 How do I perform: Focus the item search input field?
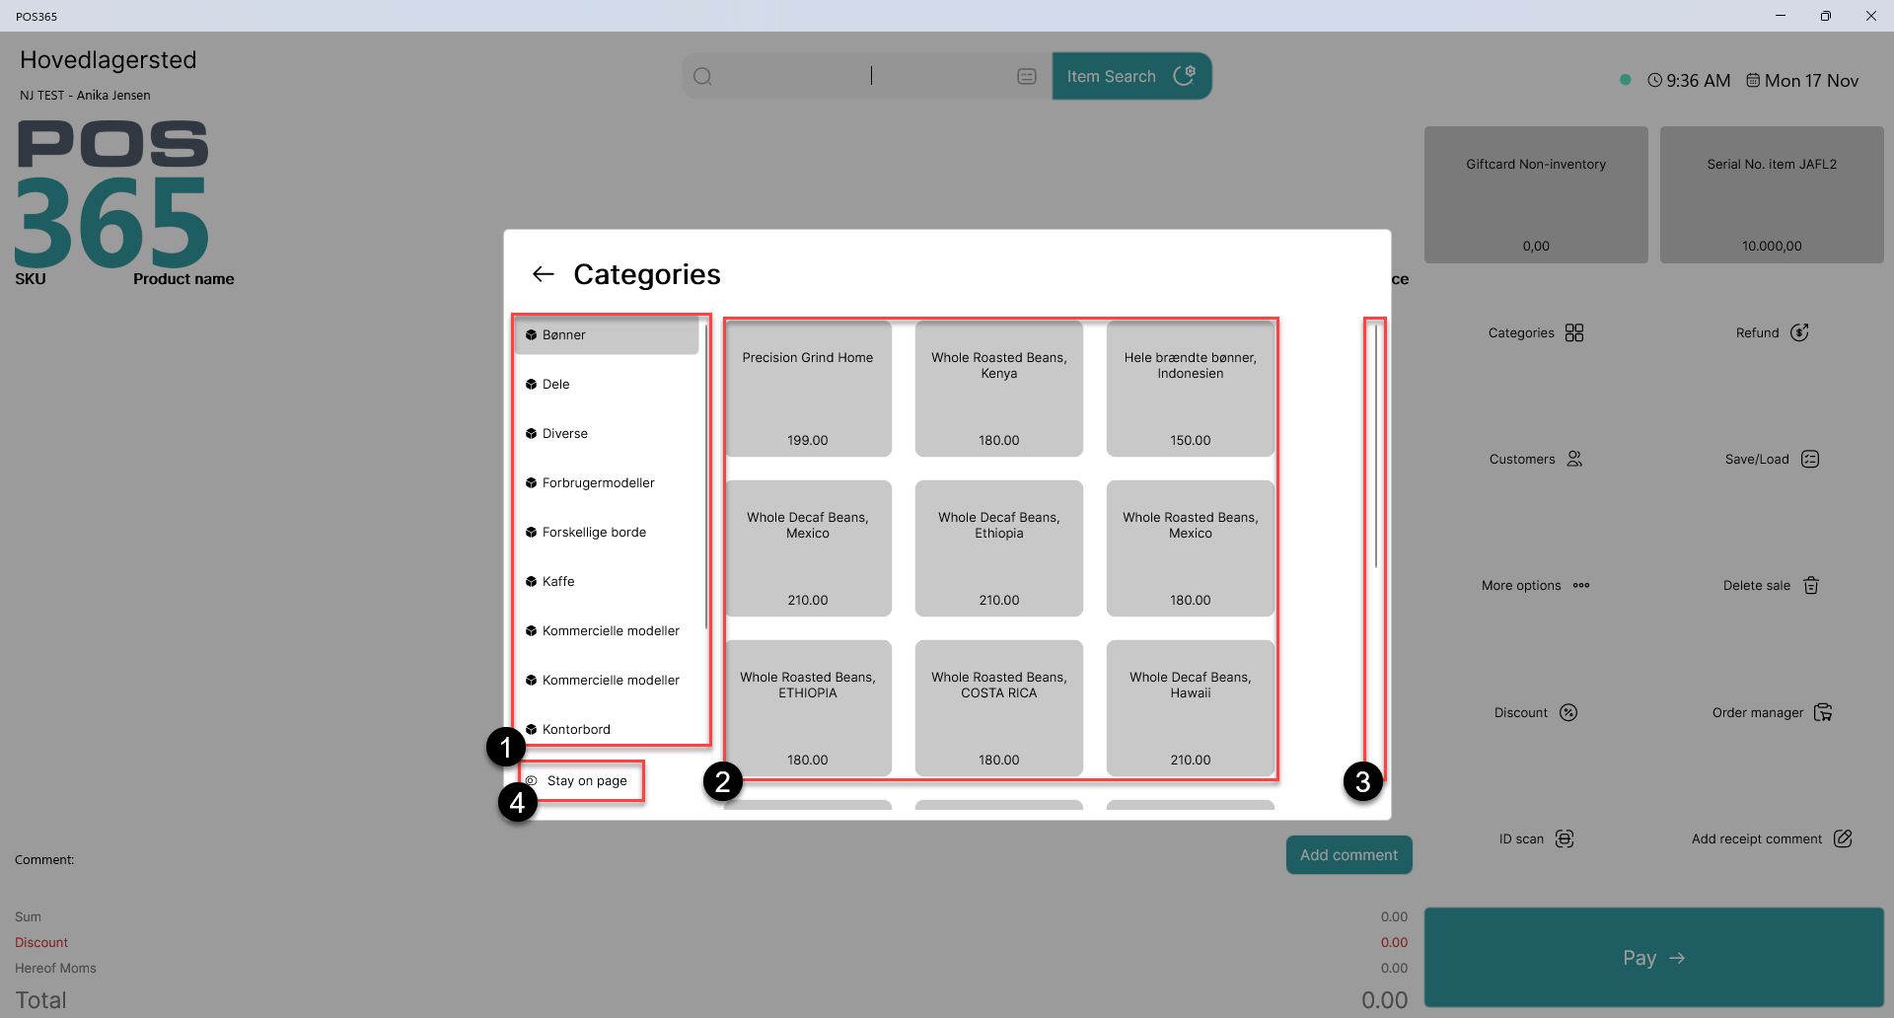tap(868, 76)
